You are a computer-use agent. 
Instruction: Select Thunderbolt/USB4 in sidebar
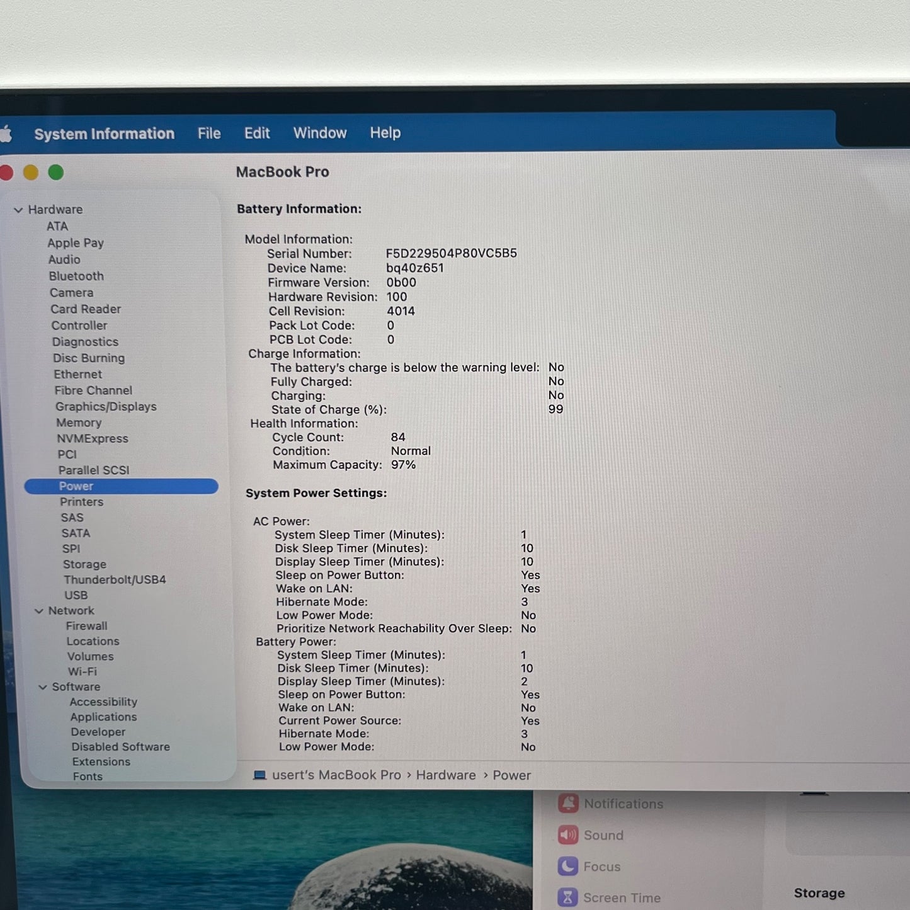pyautogui.click(x=115, y=579)
